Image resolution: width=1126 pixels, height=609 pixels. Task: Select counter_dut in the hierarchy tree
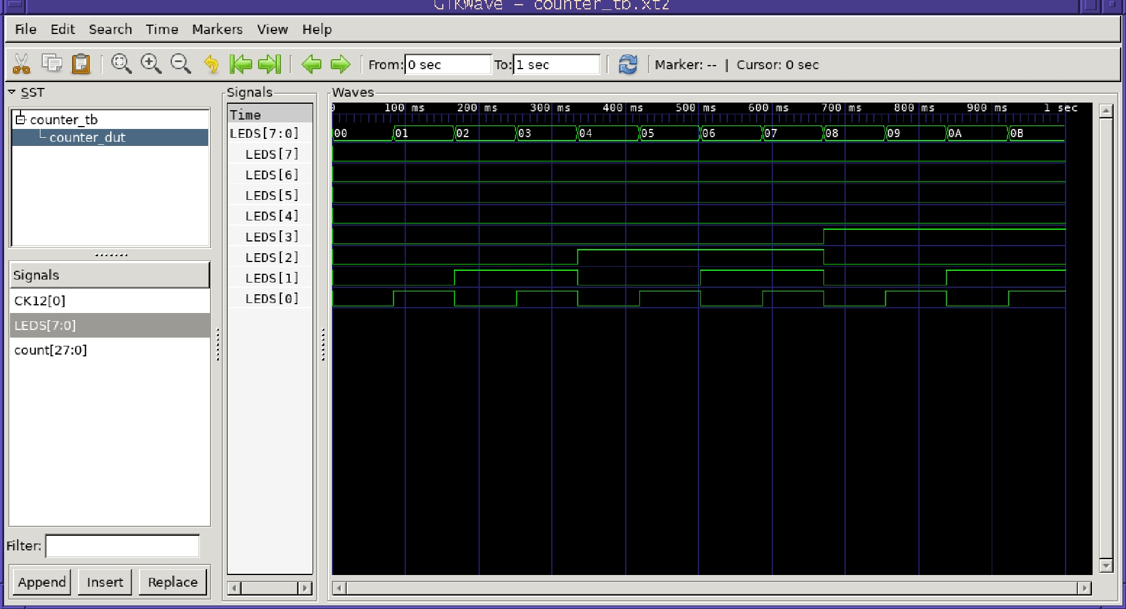pyautogui.click(x=87, y=138)
